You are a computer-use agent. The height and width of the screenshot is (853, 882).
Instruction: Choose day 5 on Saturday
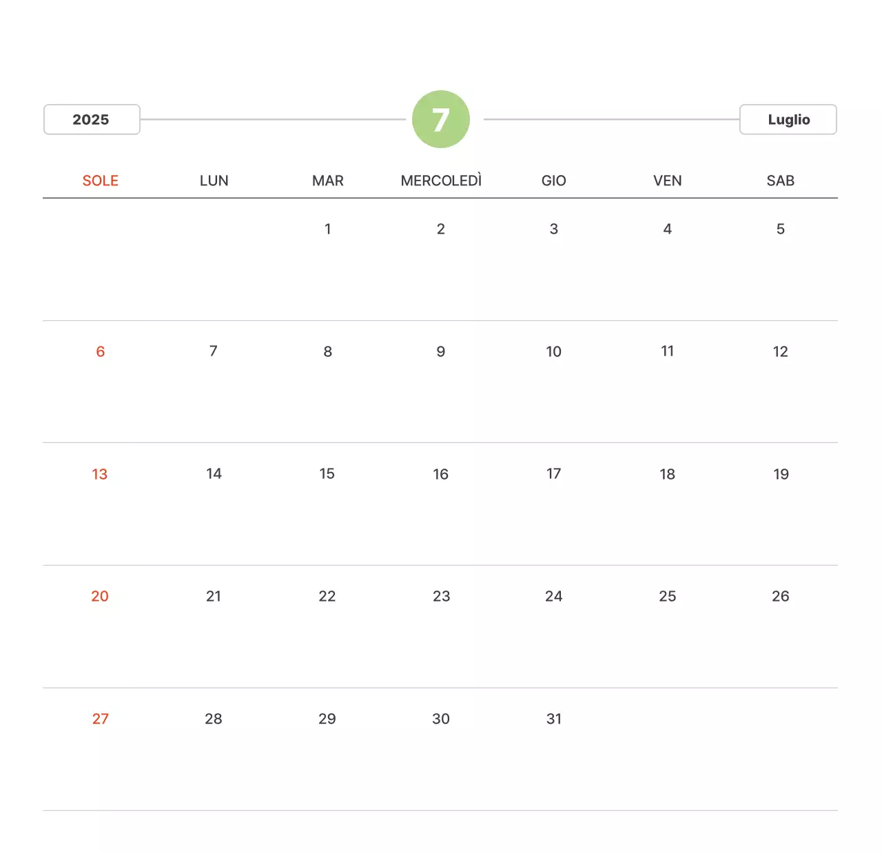tap(780, 229)
